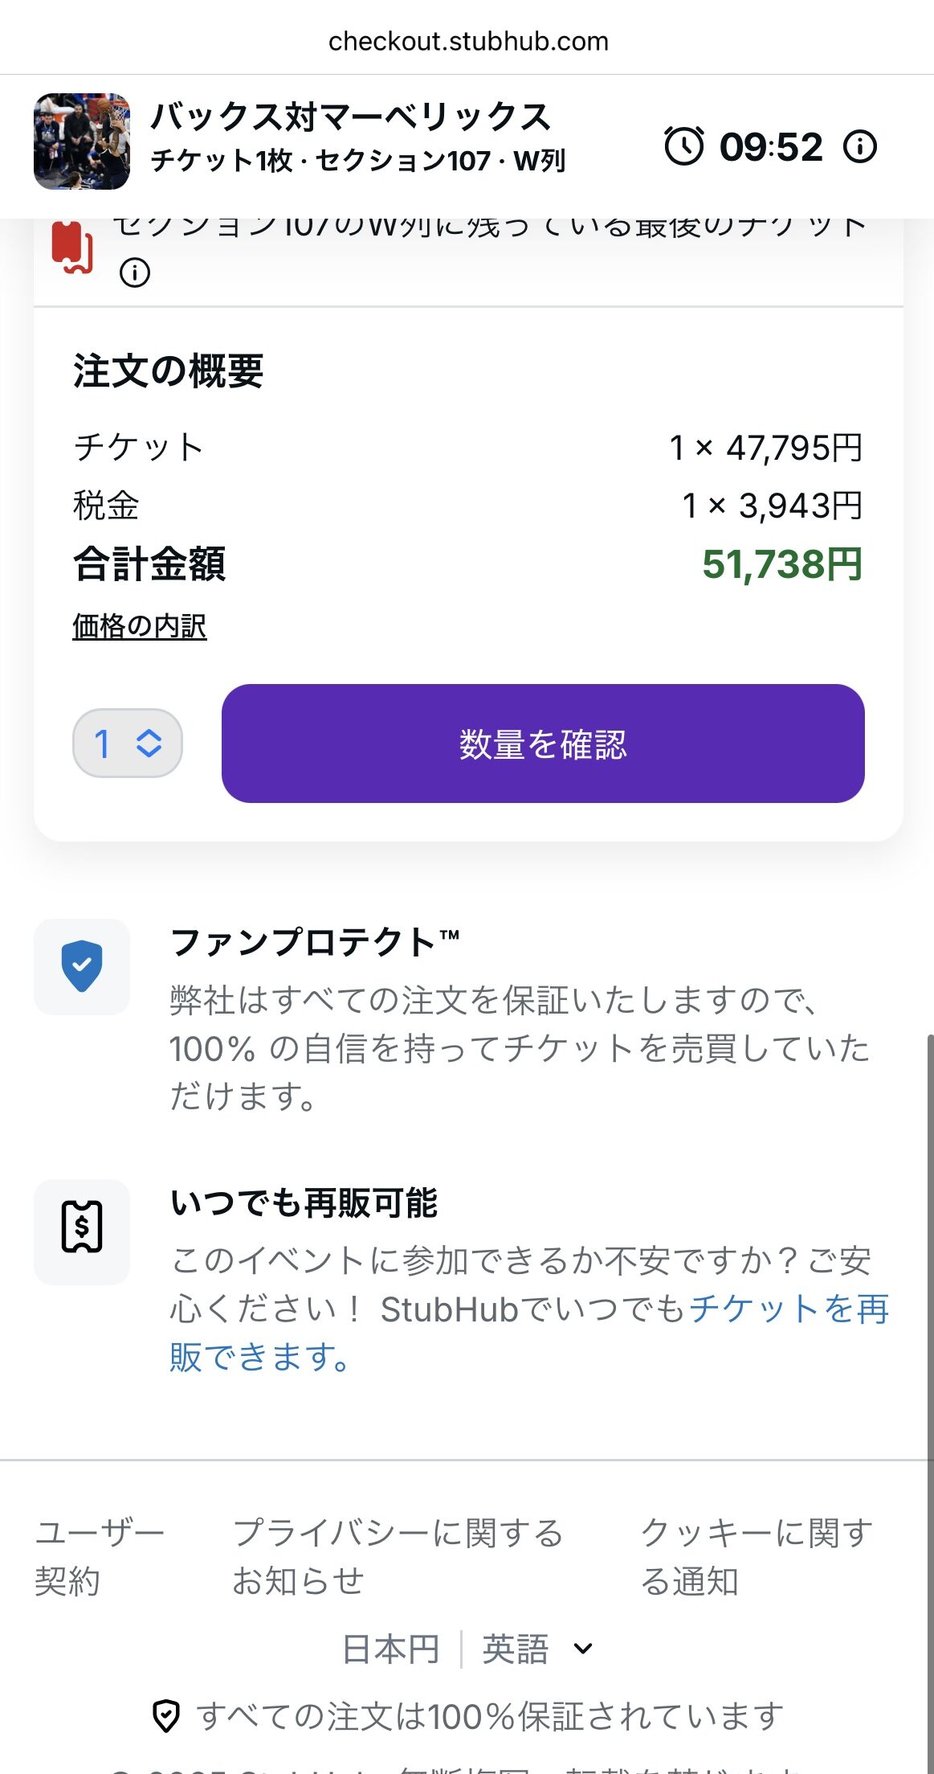Click the page scrollbar on the right edge
The image size is (934, 1774).
click(929, 1366)
